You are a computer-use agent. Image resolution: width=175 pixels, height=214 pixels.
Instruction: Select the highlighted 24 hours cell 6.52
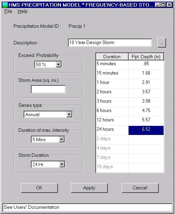point(146,130)
